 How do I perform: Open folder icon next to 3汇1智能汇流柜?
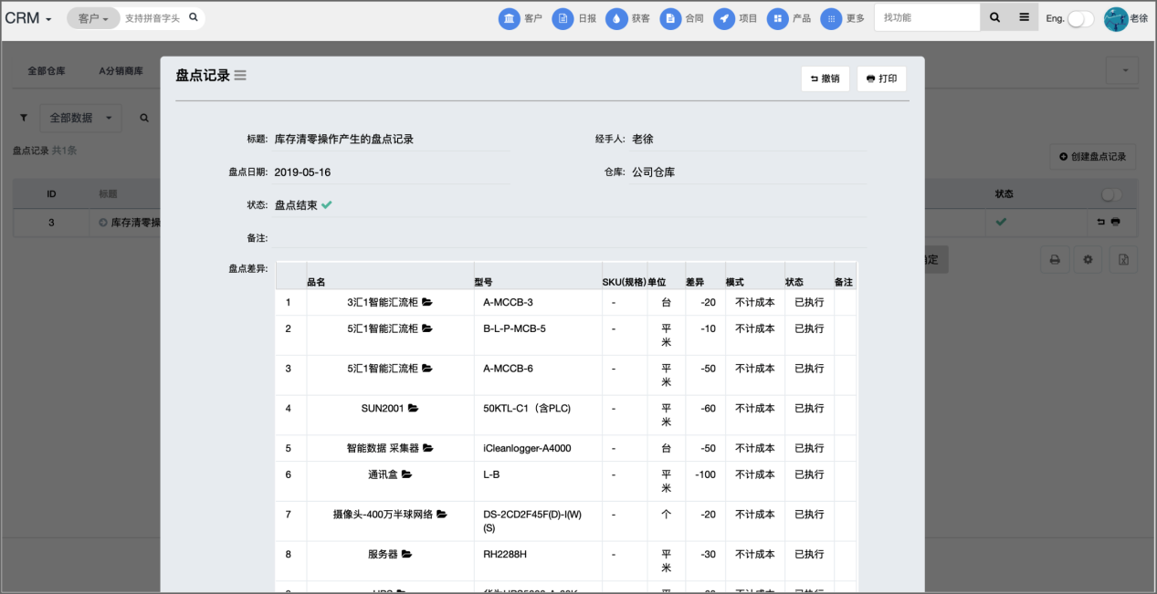point(426,302)
